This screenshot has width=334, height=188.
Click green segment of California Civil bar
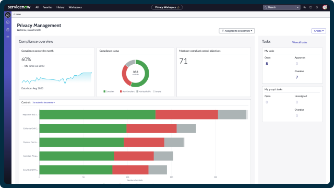click(83, 128)
